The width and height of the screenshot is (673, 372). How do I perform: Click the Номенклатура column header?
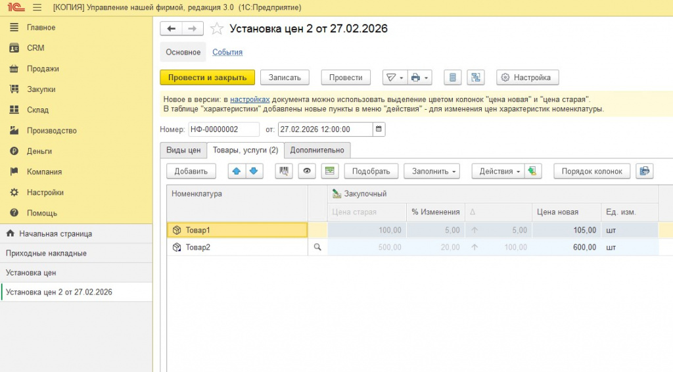click(x=237, y=203)
